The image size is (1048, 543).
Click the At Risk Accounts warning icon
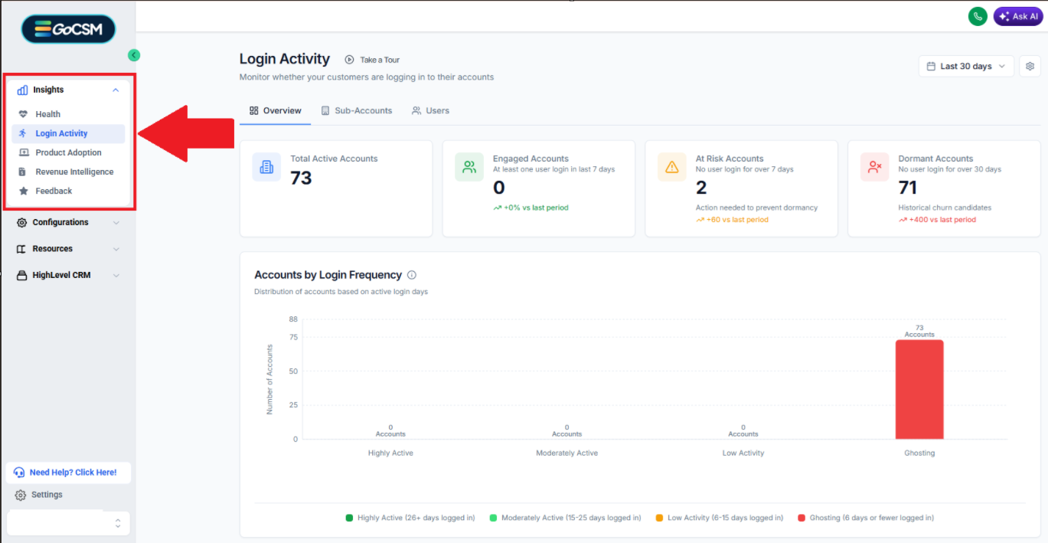pos(672,167)
